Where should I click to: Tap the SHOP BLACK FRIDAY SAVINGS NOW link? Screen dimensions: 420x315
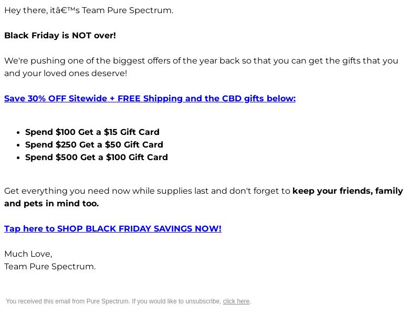[x=113, y=228]
